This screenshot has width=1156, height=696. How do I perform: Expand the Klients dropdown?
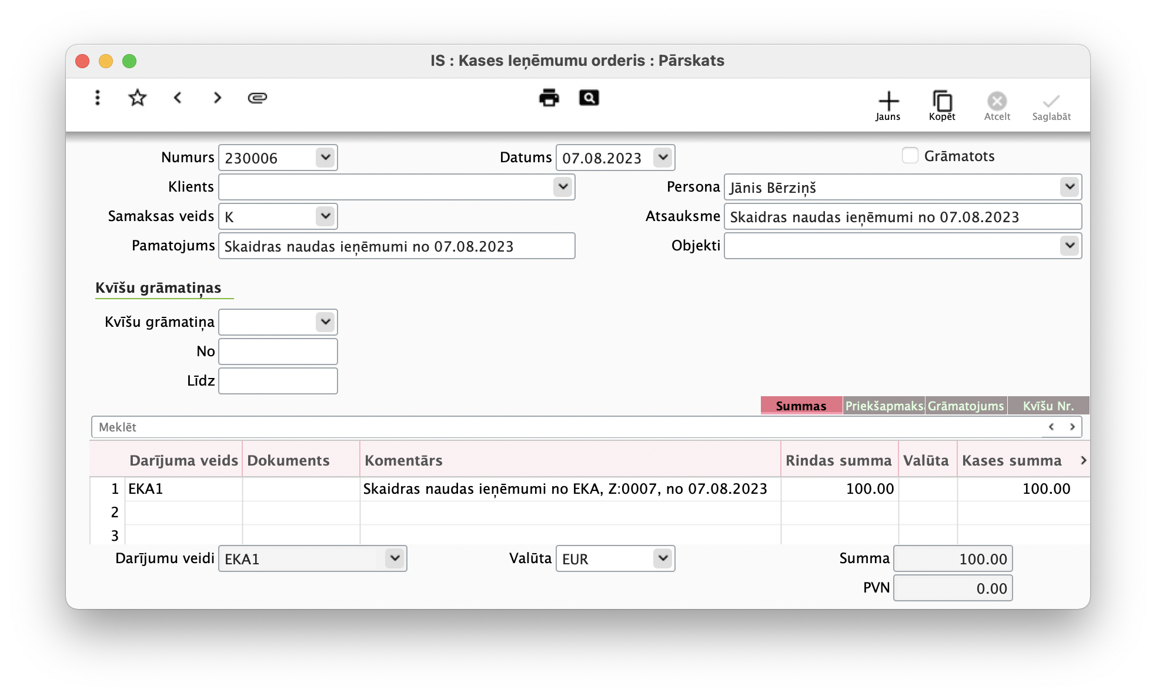[563, 187]
